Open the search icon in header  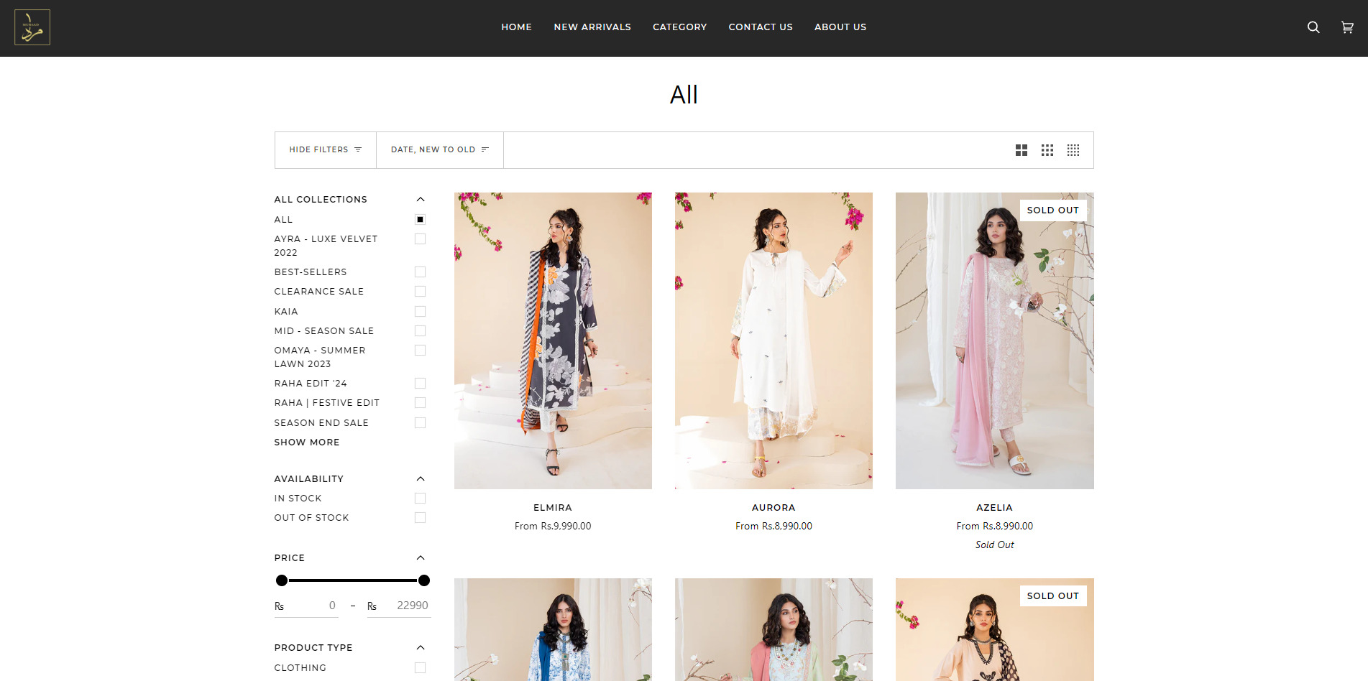point(1313,27)
